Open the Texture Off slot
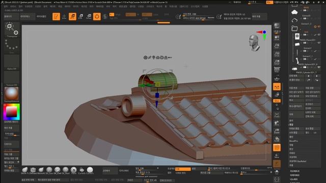The image size is (326, 183). click(x=12, y=78)
